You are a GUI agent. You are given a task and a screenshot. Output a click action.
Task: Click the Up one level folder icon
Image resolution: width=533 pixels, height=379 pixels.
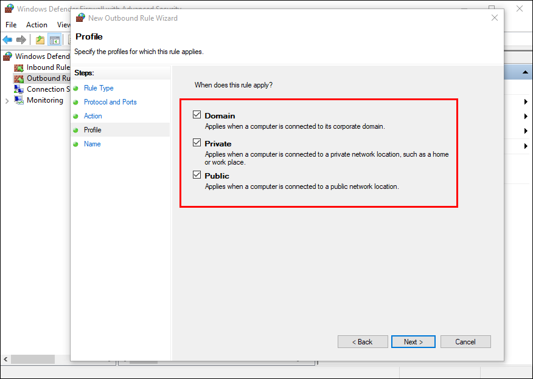pos(40,40)
